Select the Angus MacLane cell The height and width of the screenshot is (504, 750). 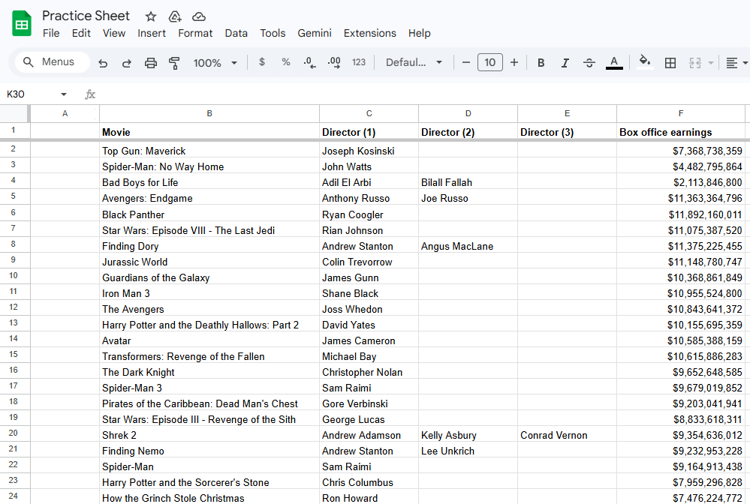(468, 246)
